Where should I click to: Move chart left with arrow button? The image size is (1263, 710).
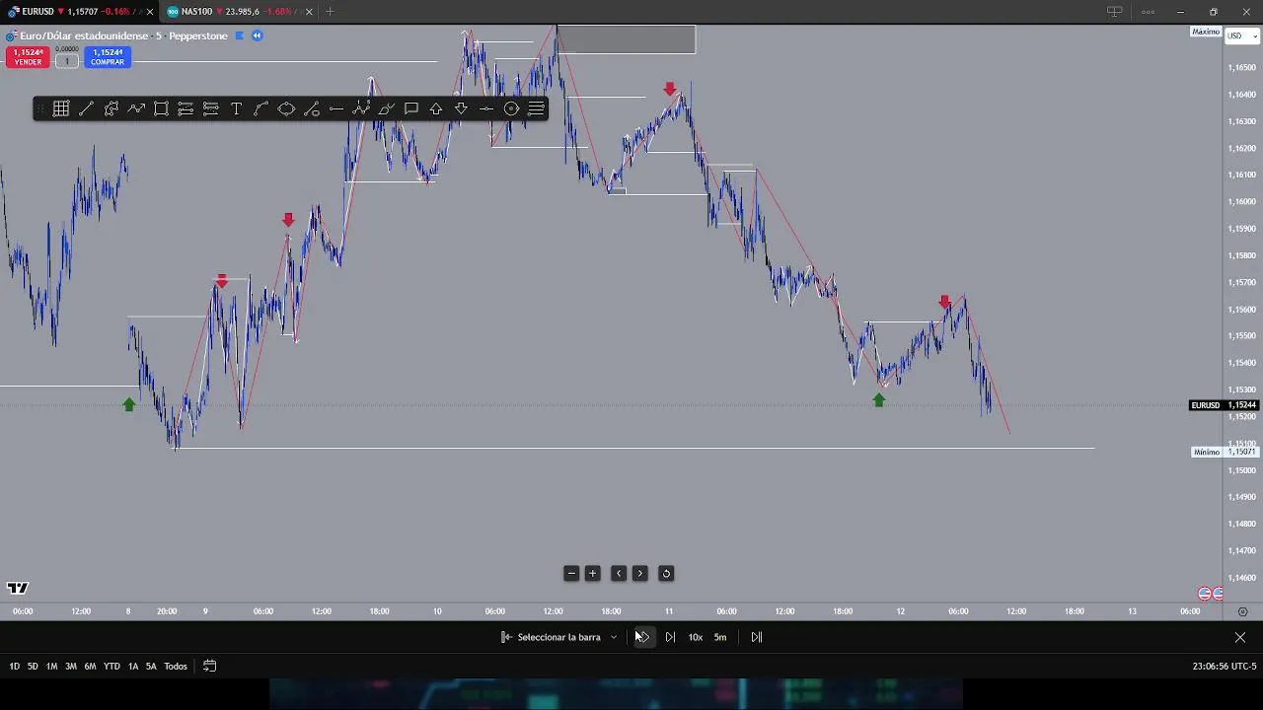pos(619,573)
